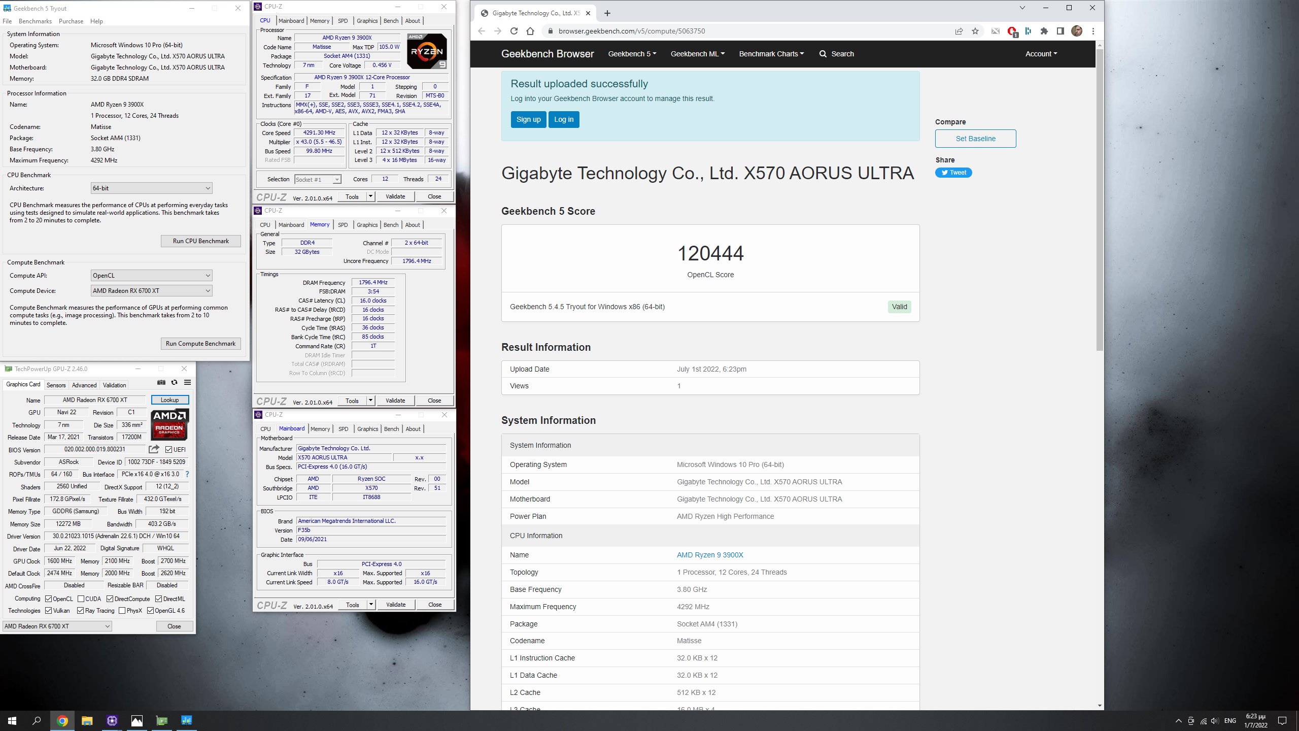Click the AMD Radeon Graphics logo in GPU-Z
This screenshot has height=731, width=1299.
tap(170, 425)
